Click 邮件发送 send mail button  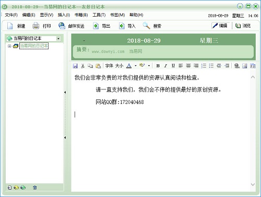point(72,26)
